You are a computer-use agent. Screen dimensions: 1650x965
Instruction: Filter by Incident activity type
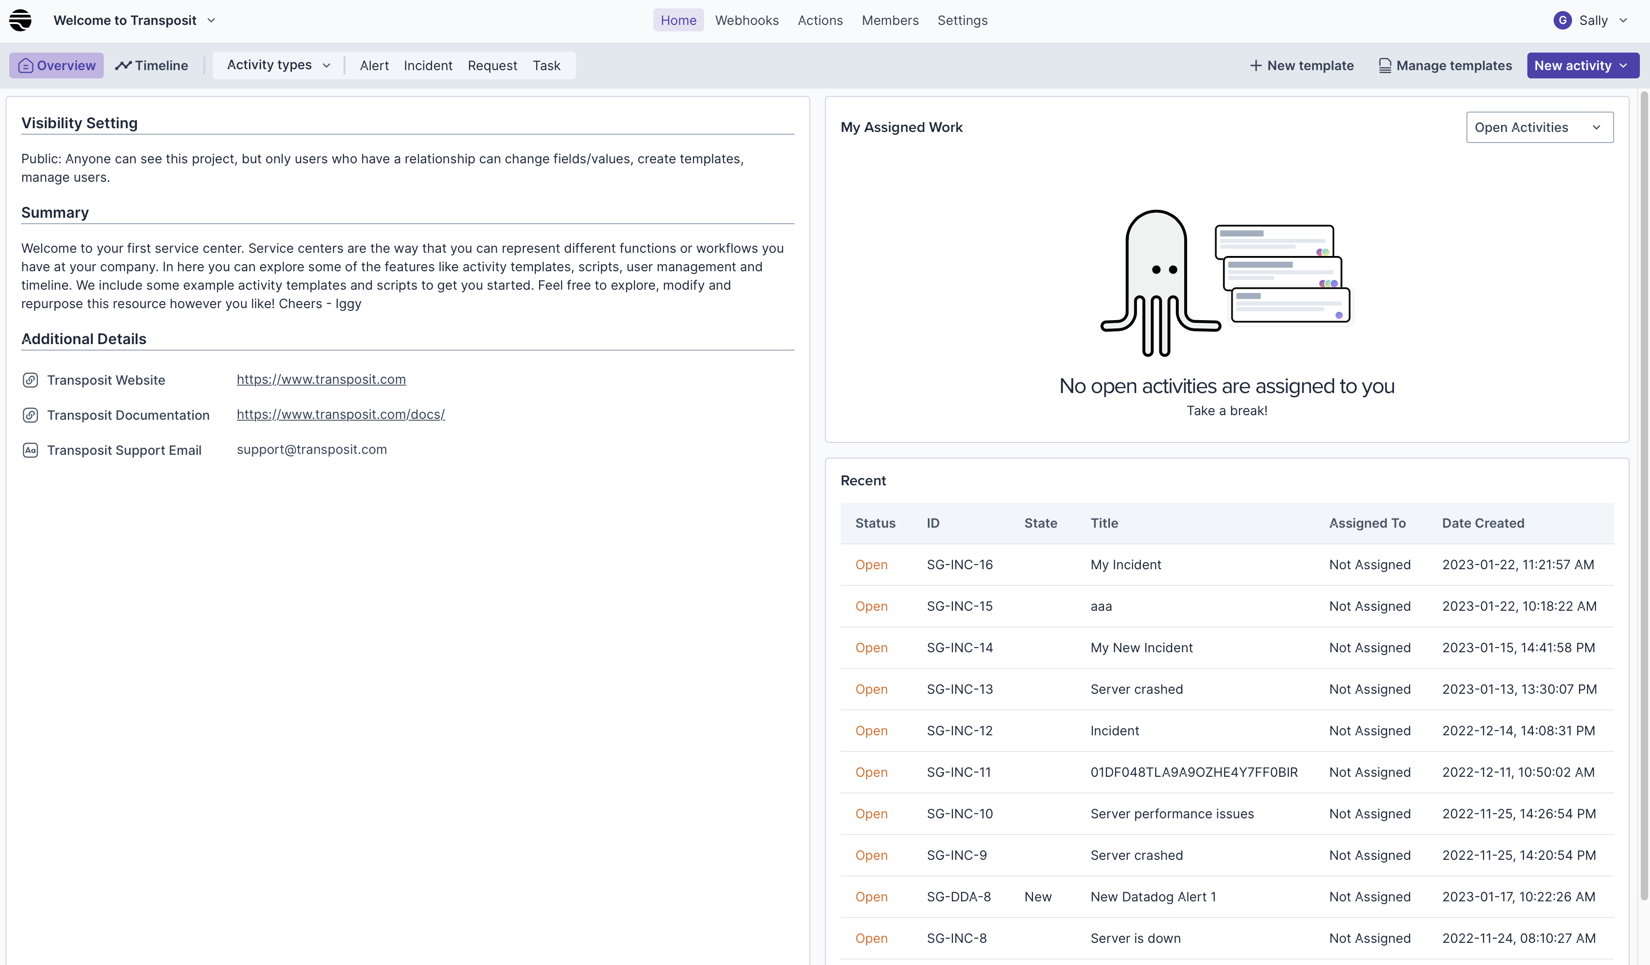point(427,66)
